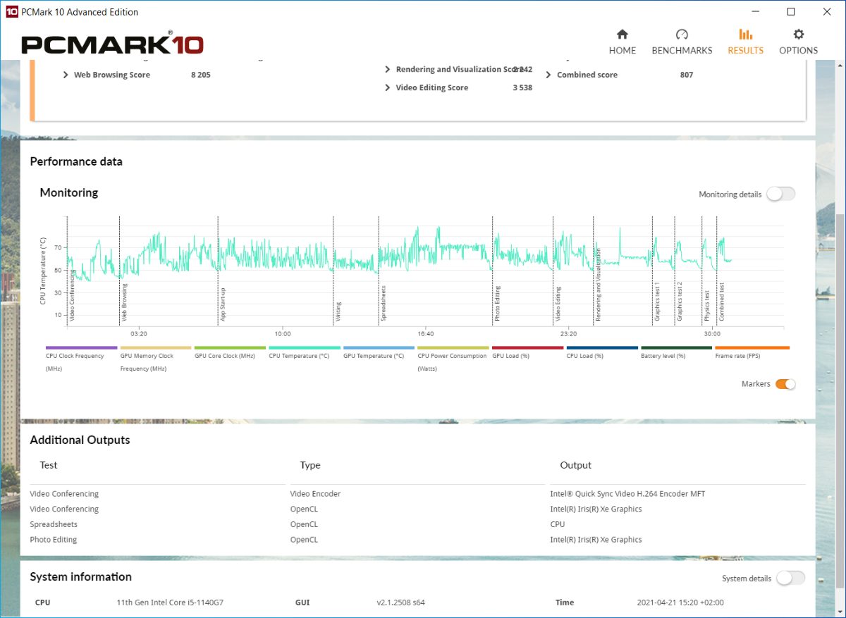Image resolution: width=846 pixels, height=618 pixels.
Task: Open the Benchmarks gauge icon
Action: pos(681,35)
